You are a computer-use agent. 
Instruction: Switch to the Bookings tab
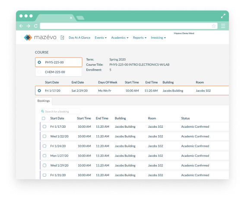pos(44,101)
